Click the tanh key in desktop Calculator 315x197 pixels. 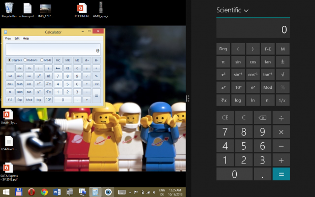click(x=19, y=92)
